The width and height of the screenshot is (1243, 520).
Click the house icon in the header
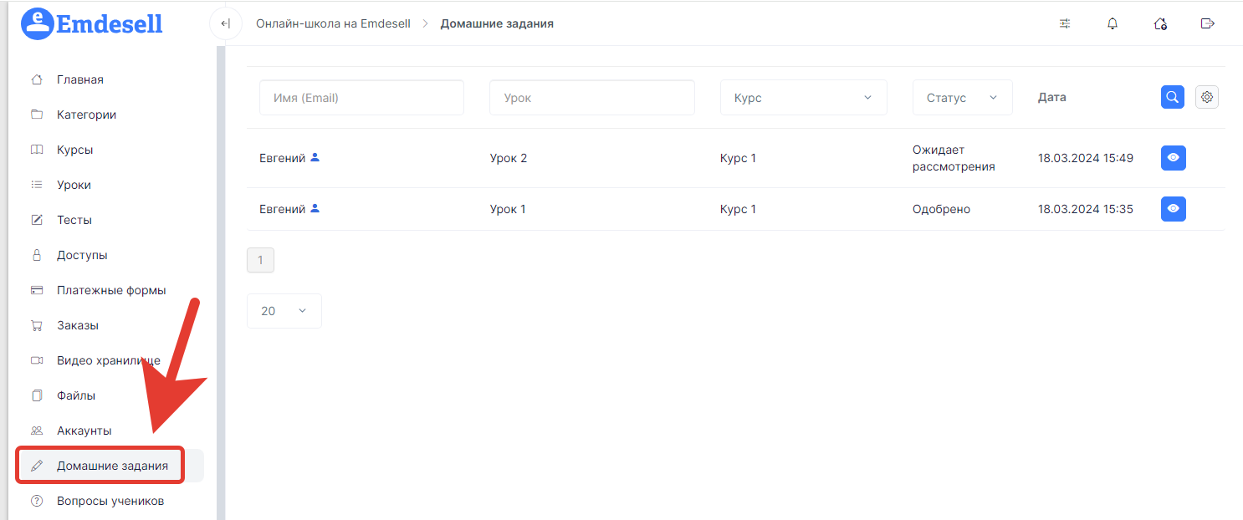tap(1160, 23)
